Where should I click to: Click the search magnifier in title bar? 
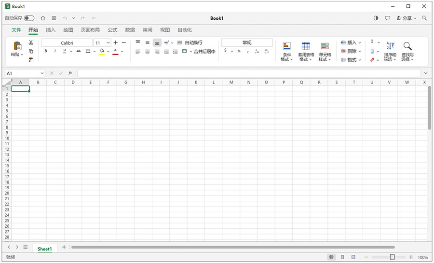[424, 18]
